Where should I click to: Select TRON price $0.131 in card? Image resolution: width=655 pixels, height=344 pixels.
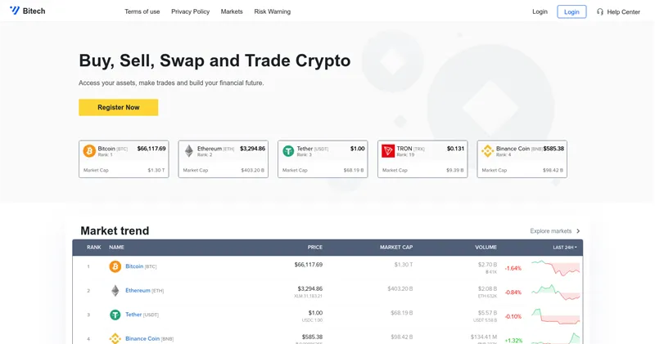click(455, 149)
